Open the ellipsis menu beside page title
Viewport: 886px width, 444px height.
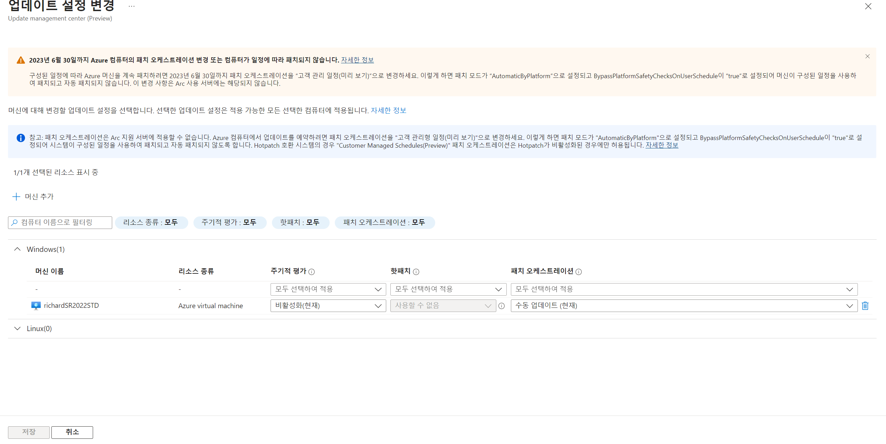click(131, 6)
